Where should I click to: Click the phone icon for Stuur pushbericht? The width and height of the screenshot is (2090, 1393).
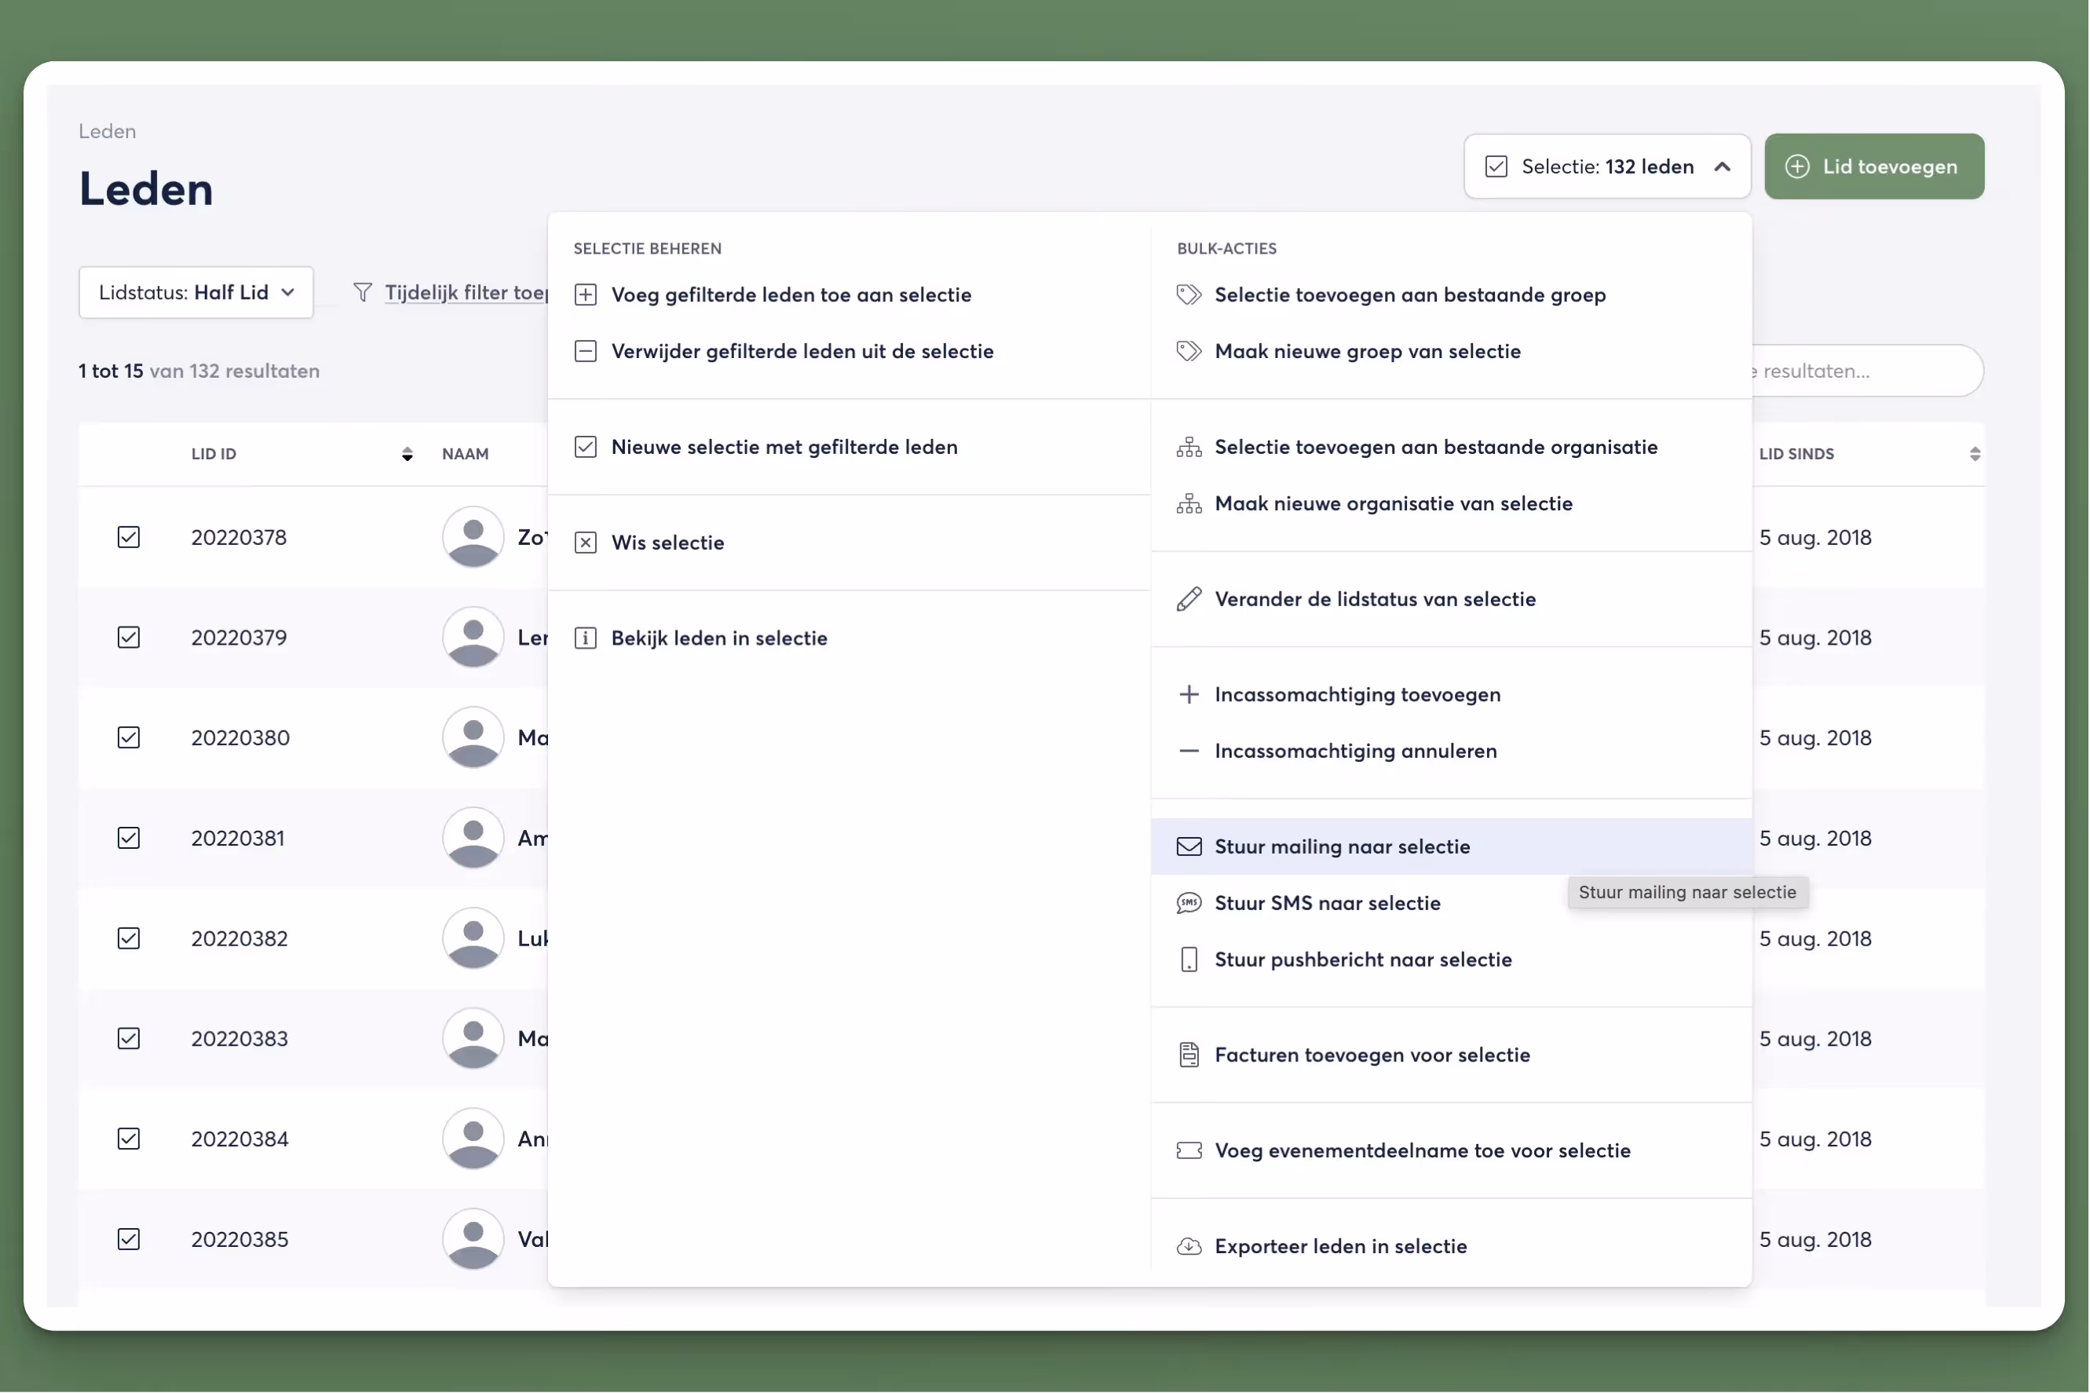click(1189, 960)
